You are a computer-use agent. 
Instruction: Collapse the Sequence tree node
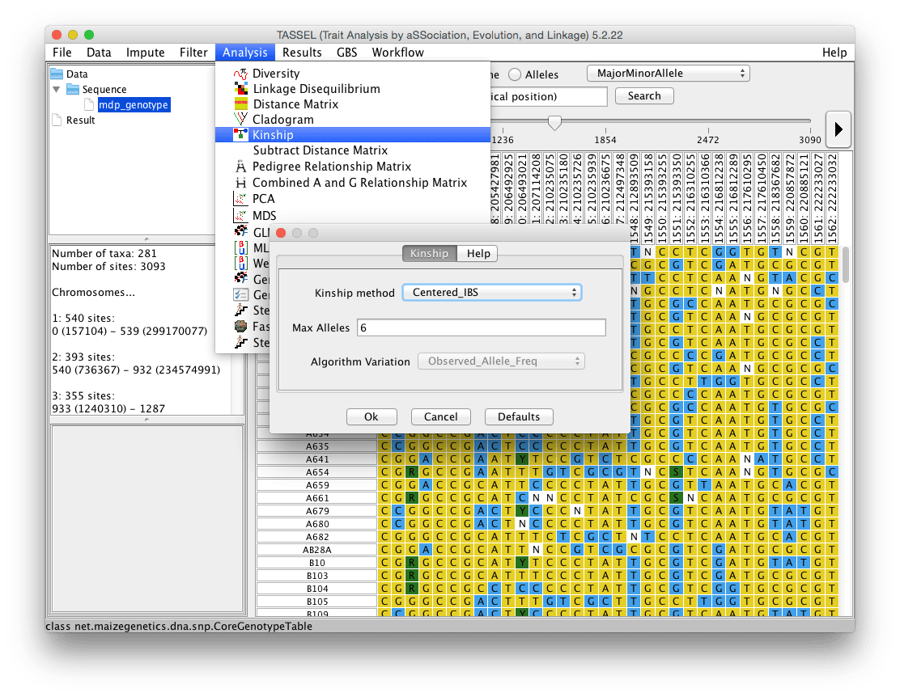pos(57,90)
